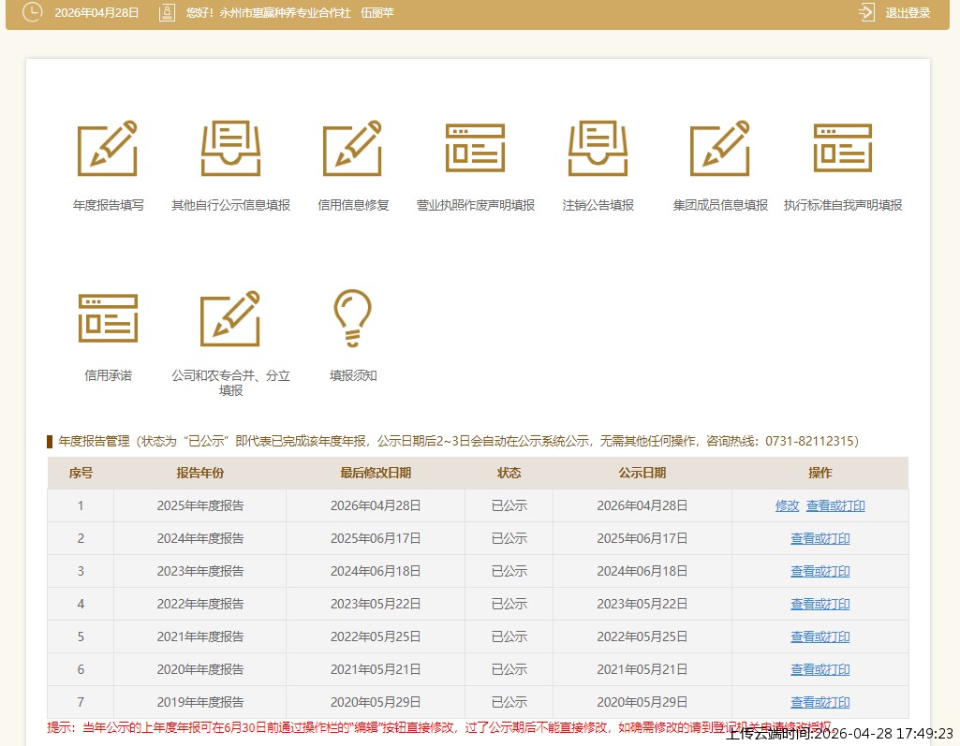This screenshot has width=960, height=746.
Task: Open the 年度报告填写 icon
Action: [108, 148]
